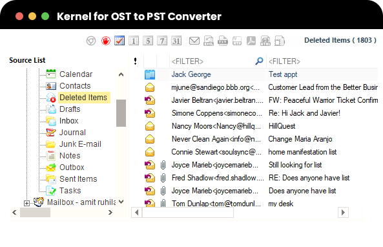
Task: Switch to 7-day calendar view icon
Action: [x=162, y=41]
